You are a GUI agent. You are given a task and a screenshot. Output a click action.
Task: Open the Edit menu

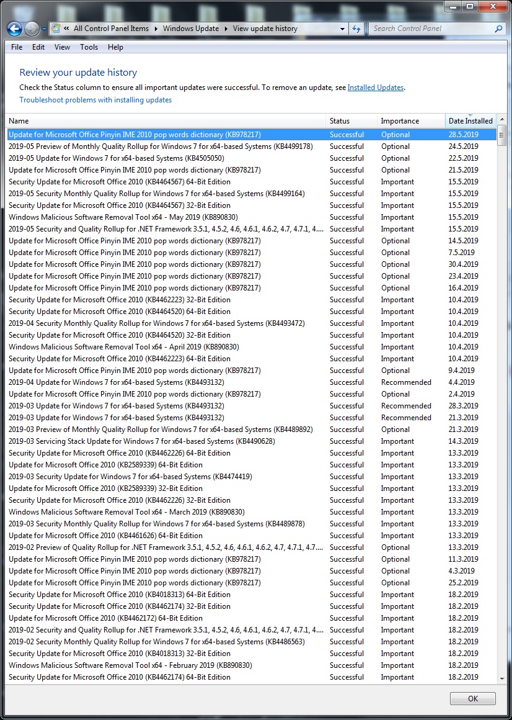click(x=38, y=47)
